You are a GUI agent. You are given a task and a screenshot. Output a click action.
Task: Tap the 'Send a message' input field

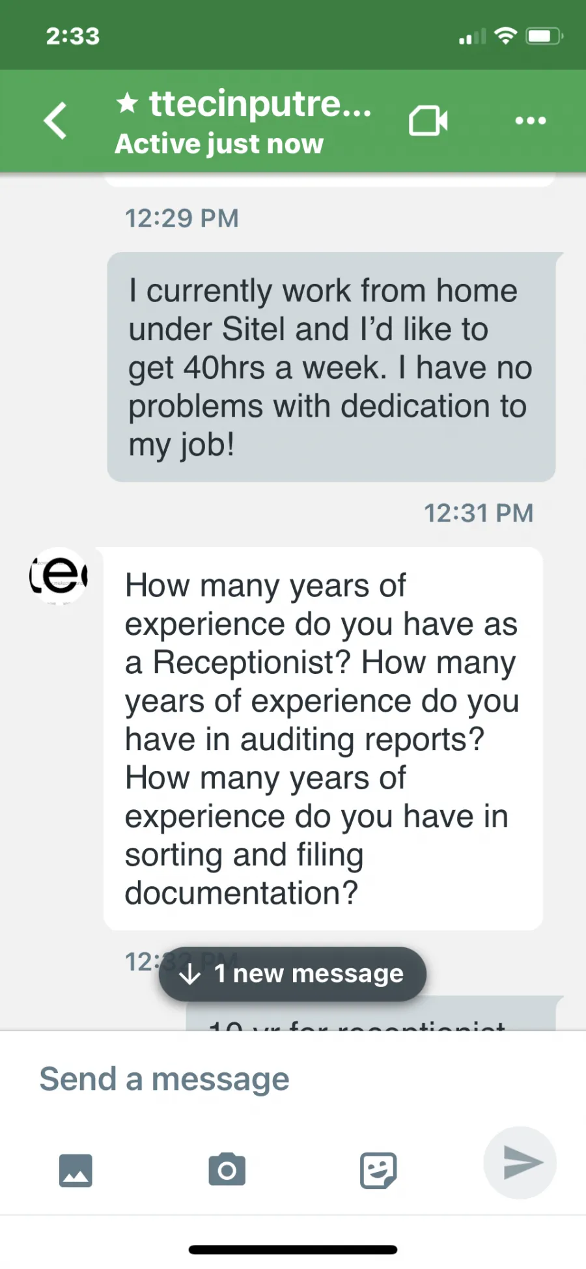[x=293, y=1079]
